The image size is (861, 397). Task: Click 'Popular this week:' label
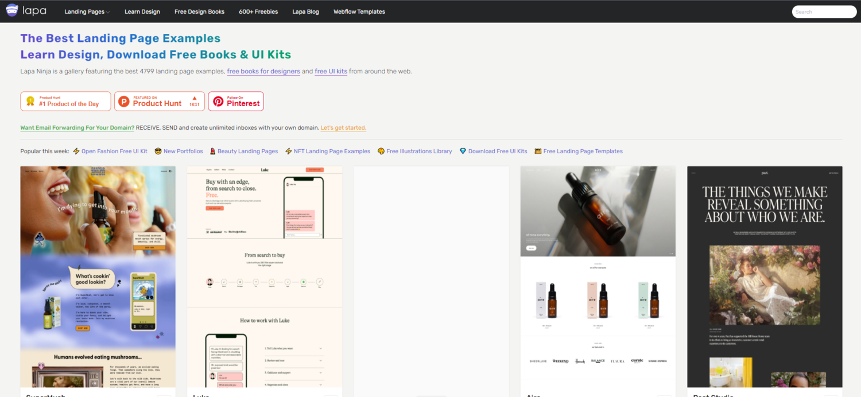(x=45, y=151)
